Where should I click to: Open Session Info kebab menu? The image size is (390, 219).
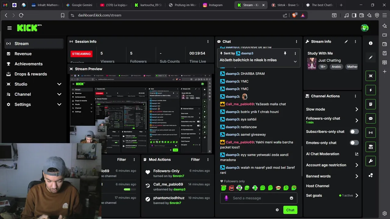[208, 42]
